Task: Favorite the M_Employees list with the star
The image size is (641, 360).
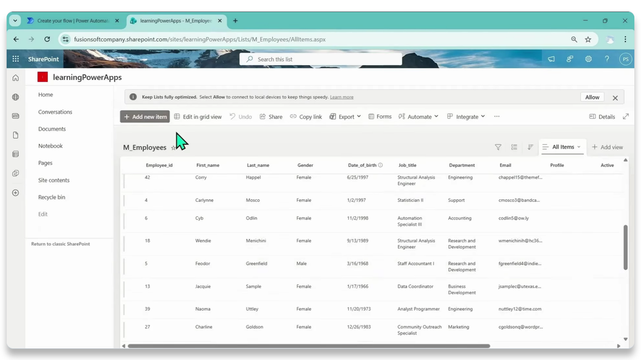Action: pos(173,147)
